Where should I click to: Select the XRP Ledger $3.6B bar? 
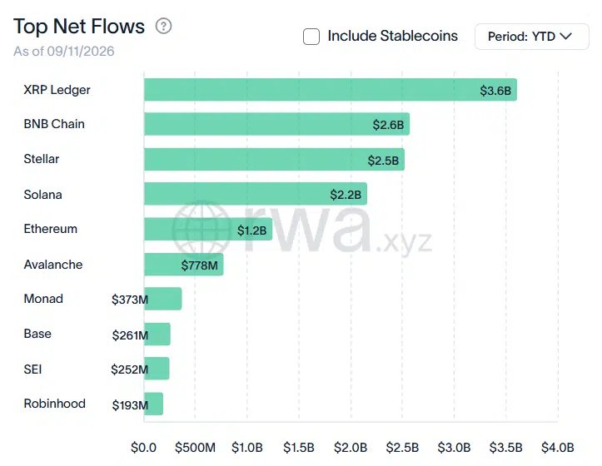pyautogui.click(x=331, y=89)
